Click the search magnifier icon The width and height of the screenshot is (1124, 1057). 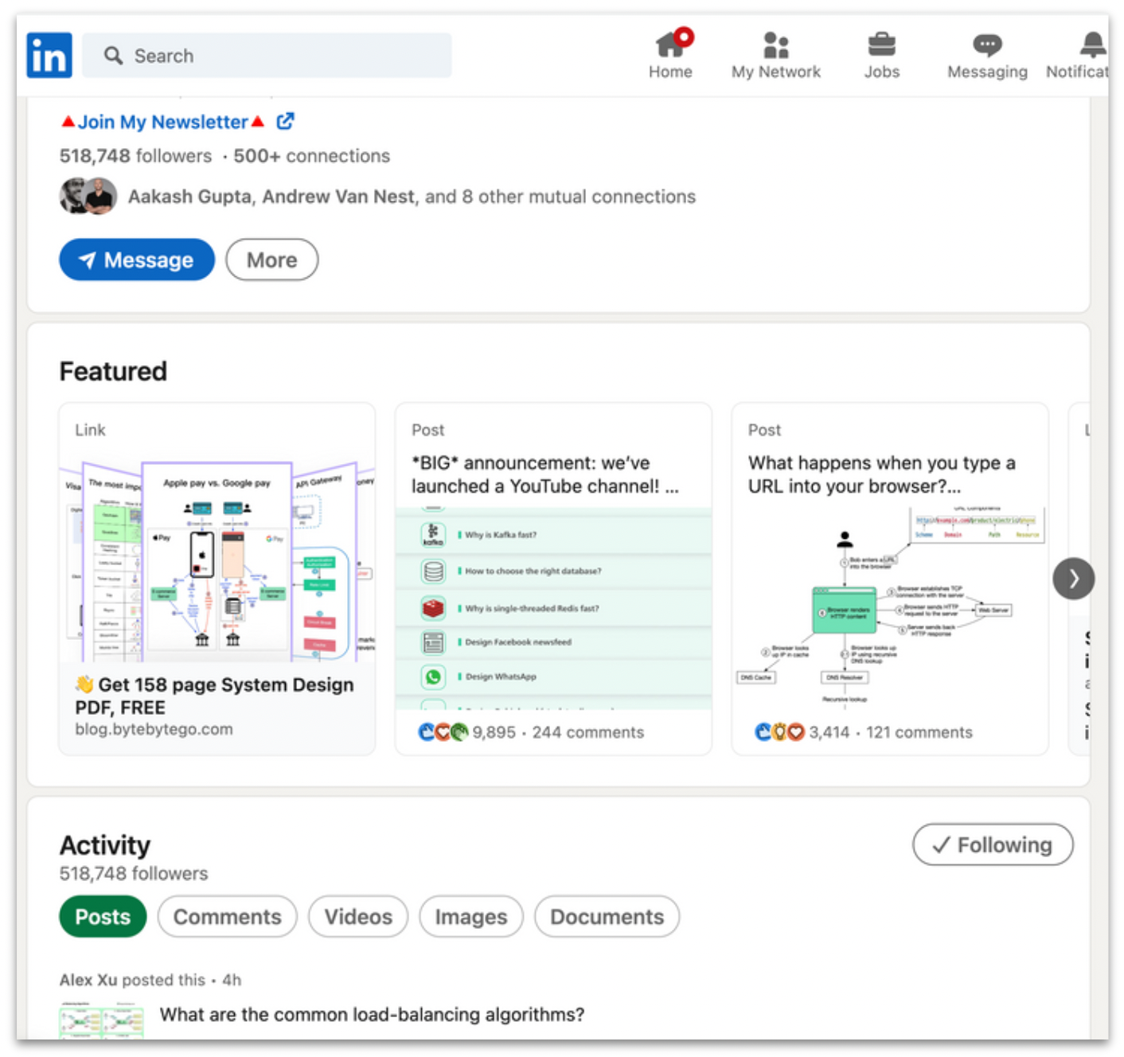(x=114, y=56)
